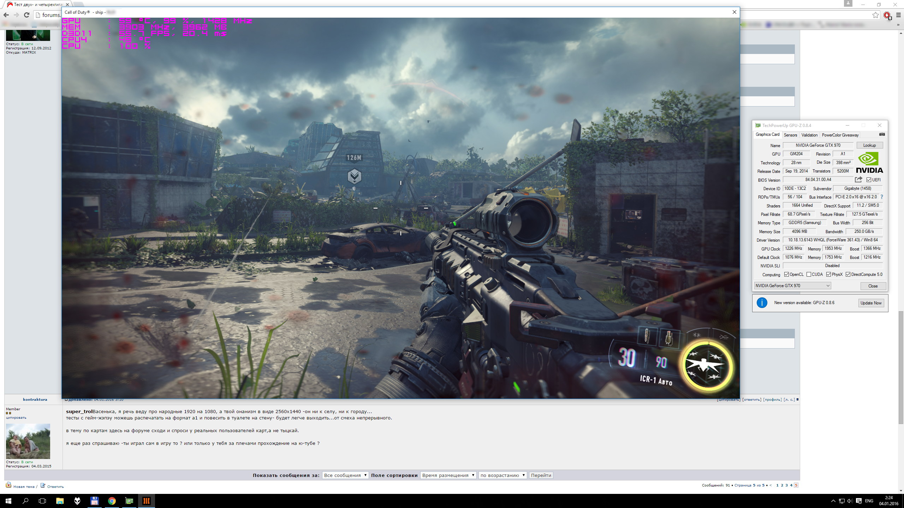
Task: Toggle the CUDA checkbox
Action: pyautogui.click(x=809, y=274)
